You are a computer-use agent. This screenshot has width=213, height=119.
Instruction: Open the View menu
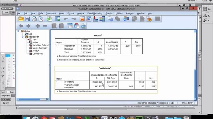click(x=33, y=13)
